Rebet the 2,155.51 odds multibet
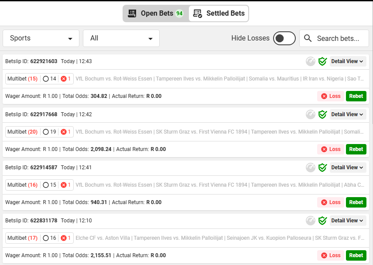The width and height of the screenshot is (373, 265). point(356,255)
